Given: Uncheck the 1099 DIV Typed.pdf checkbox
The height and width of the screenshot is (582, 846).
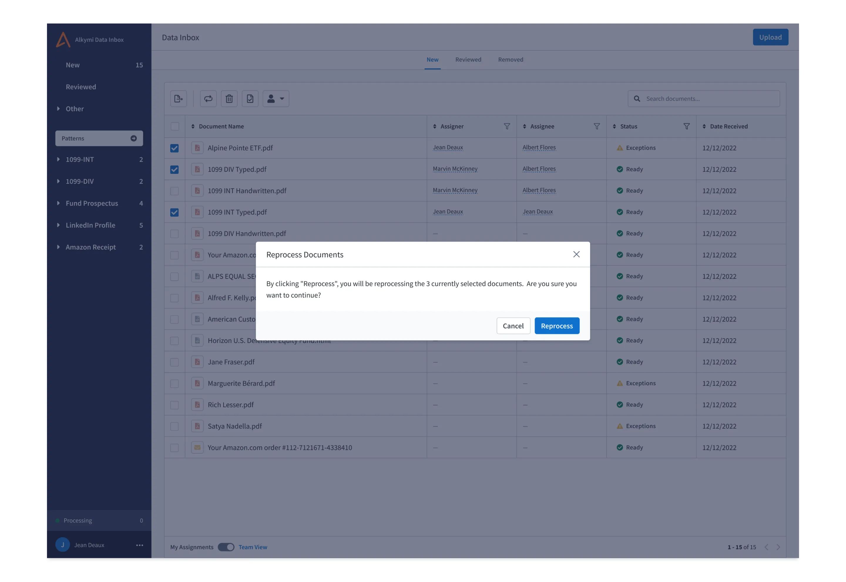Looking at the screenshot, I should pyautogui.click(x=174, y=169).
